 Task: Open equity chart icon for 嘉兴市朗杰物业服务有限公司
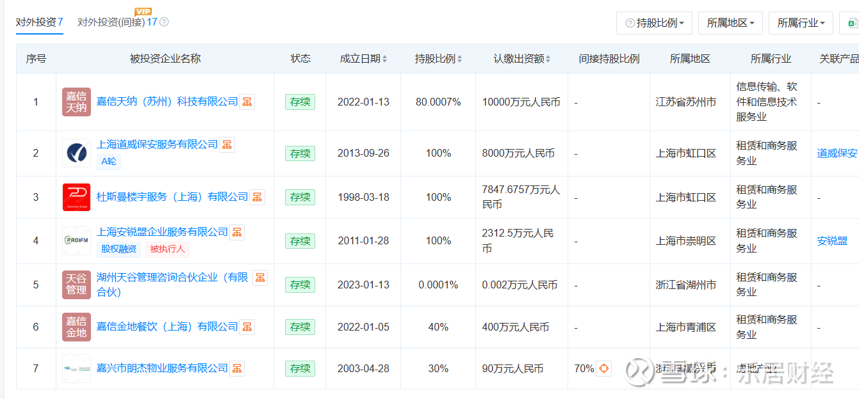(237, 368)
